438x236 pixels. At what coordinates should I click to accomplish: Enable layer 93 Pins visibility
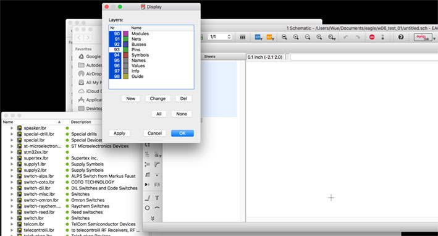115,49
